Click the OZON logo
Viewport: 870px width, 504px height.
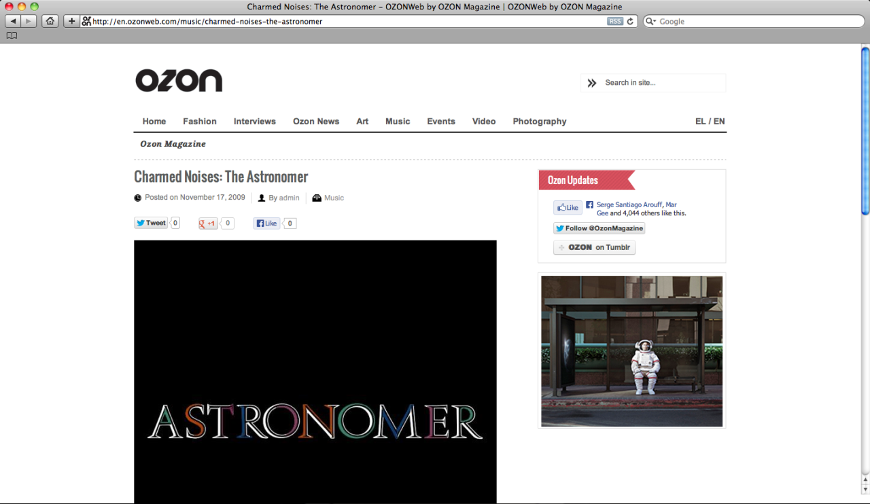click(179, 80)
